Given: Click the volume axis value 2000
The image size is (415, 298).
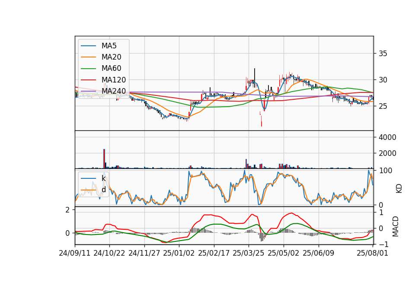Looking at the screenshot, I should pos(387,153).
